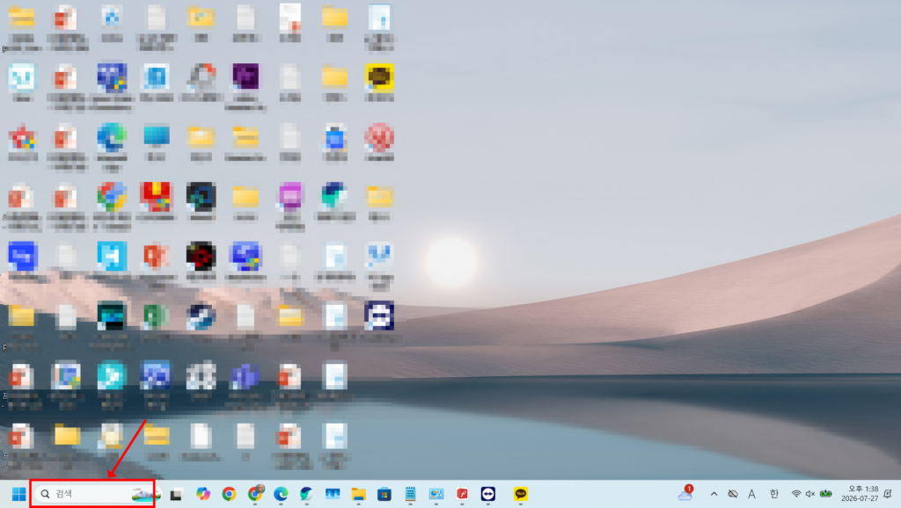Launch Copilot from the taskbar
Image resolution: width=901 pixels, height=508 pixels.
[x=203, y=494]
